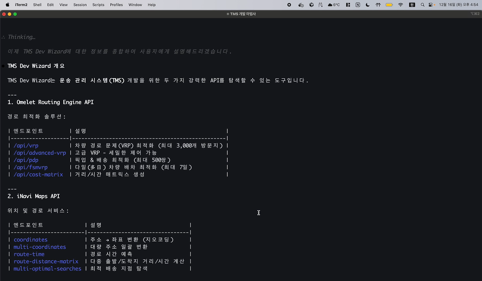Click the '차량 경로 문제(VRP) 최적화' description

(149, 145)
